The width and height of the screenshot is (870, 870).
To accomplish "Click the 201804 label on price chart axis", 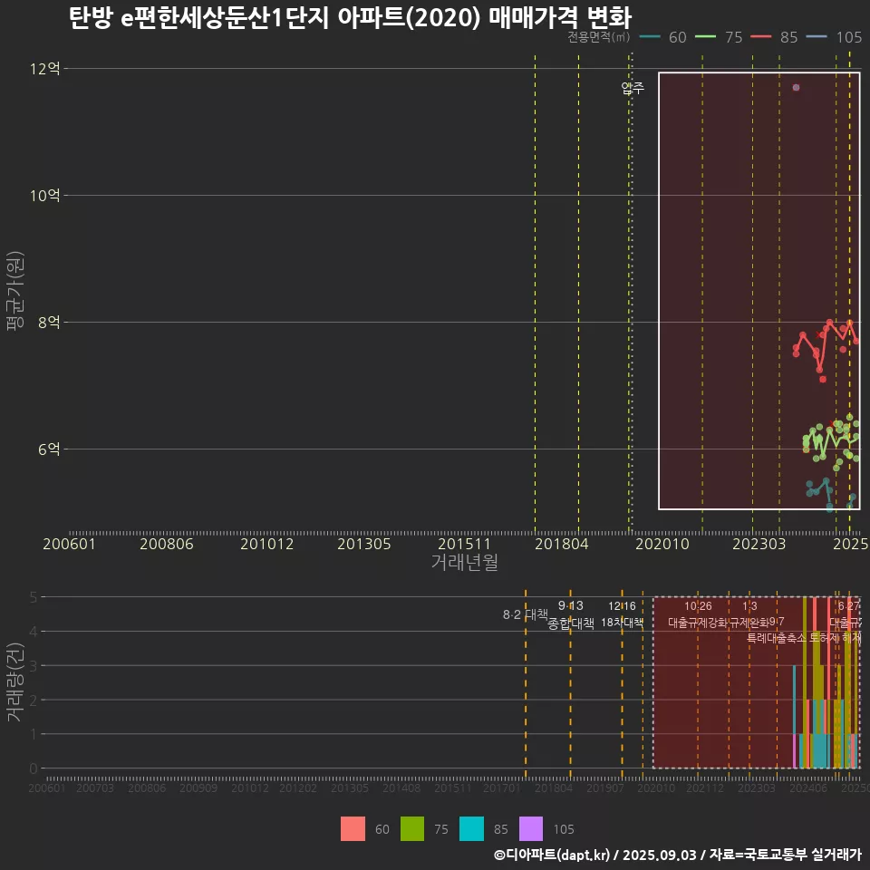I will coord(562,544).
